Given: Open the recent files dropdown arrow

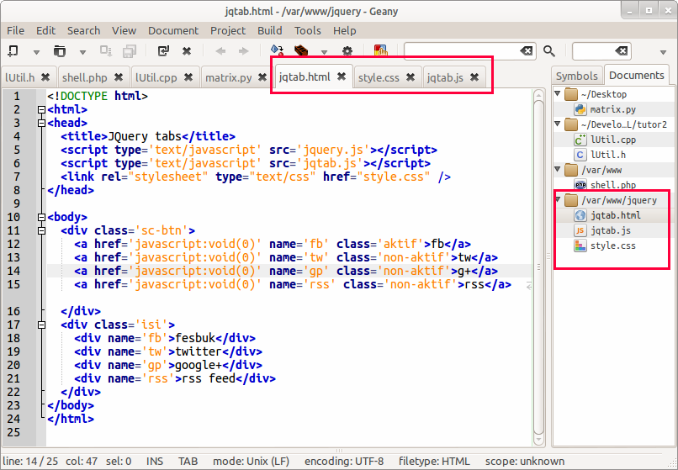Looking at the screenshot, I should [x=82, y=52].
